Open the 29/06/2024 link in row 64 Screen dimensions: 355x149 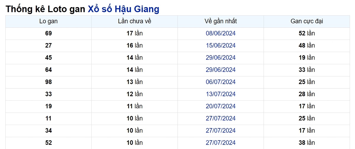point(221,70)
